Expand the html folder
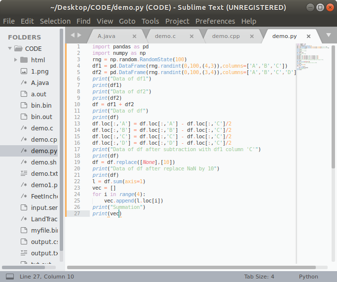Screen dimensions: 337x282 point(15,60)
